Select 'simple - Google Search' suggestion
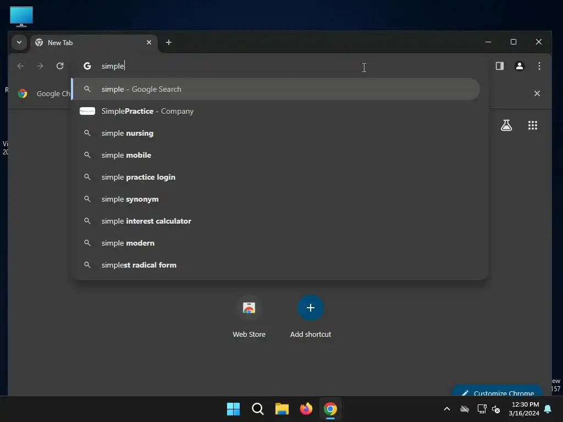Screen dimensions: 563x422 [x=275, y=89]
